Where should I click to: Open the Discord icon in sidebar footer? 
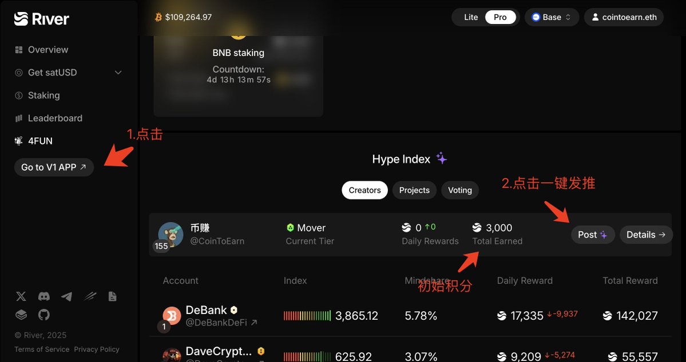43,296
